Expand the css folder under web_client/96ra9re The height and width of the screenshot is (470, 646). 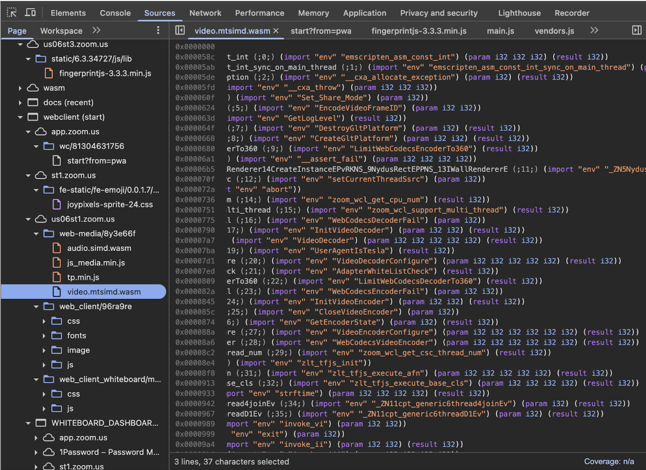pos(44,321)
